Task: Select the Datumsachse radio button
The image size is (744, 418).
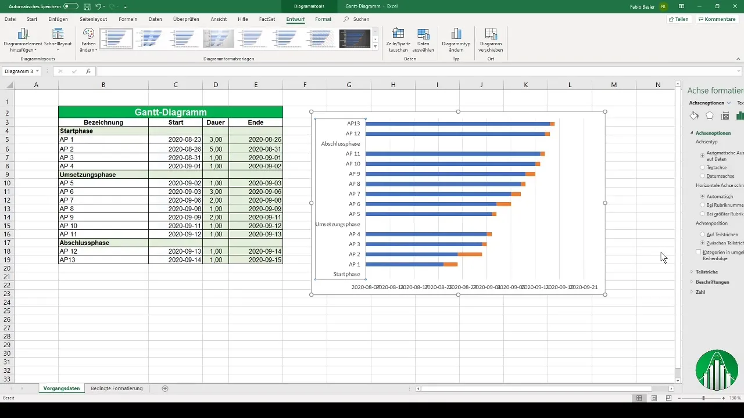Action: click(703, 176)
